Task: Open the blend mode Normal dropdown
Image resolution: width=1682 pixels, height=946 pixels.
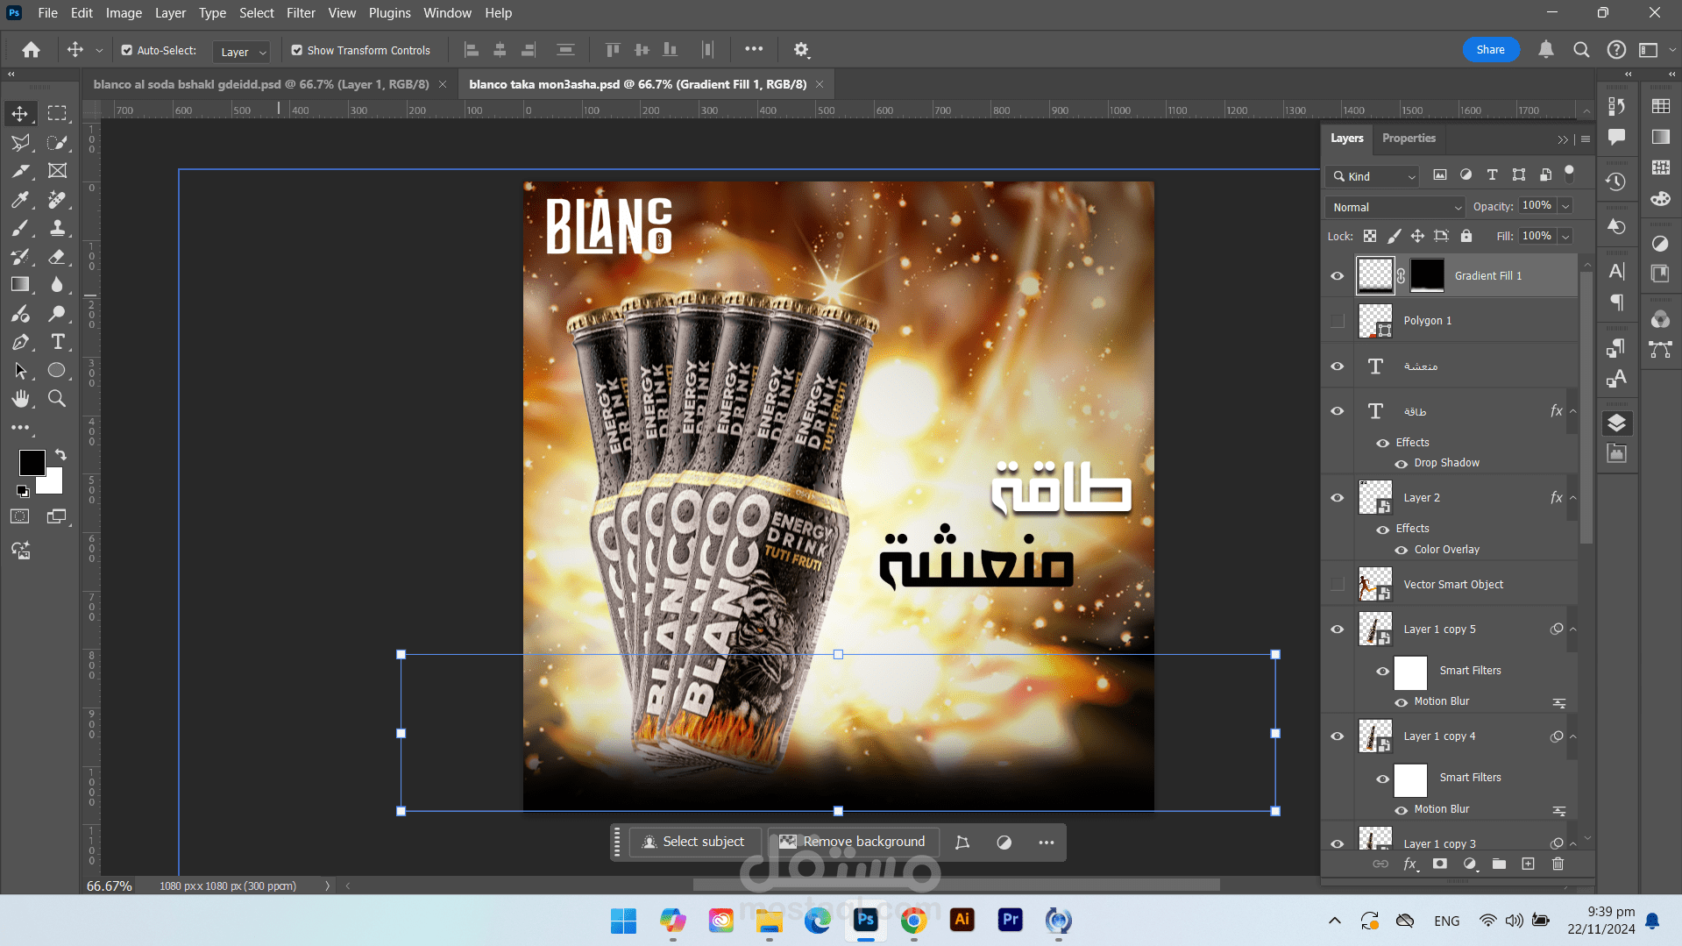Action: (1395, 208)
